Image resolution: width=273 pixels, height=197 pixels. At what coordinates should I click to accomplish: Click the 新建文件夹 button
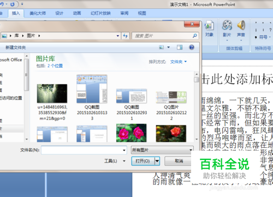16,47
